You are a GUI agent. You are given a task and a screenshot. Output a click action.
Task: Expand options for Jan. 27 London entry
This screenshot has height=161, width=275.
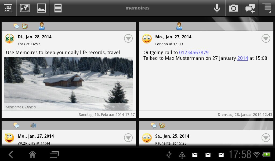[x=266, y=39]
